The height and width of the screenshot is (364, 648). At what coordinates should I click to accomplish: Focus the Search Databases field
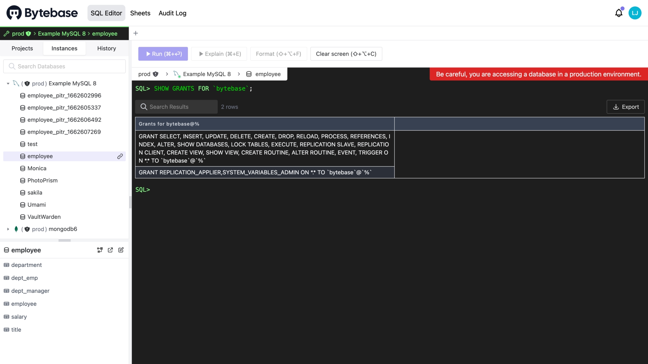click(64, 66)
